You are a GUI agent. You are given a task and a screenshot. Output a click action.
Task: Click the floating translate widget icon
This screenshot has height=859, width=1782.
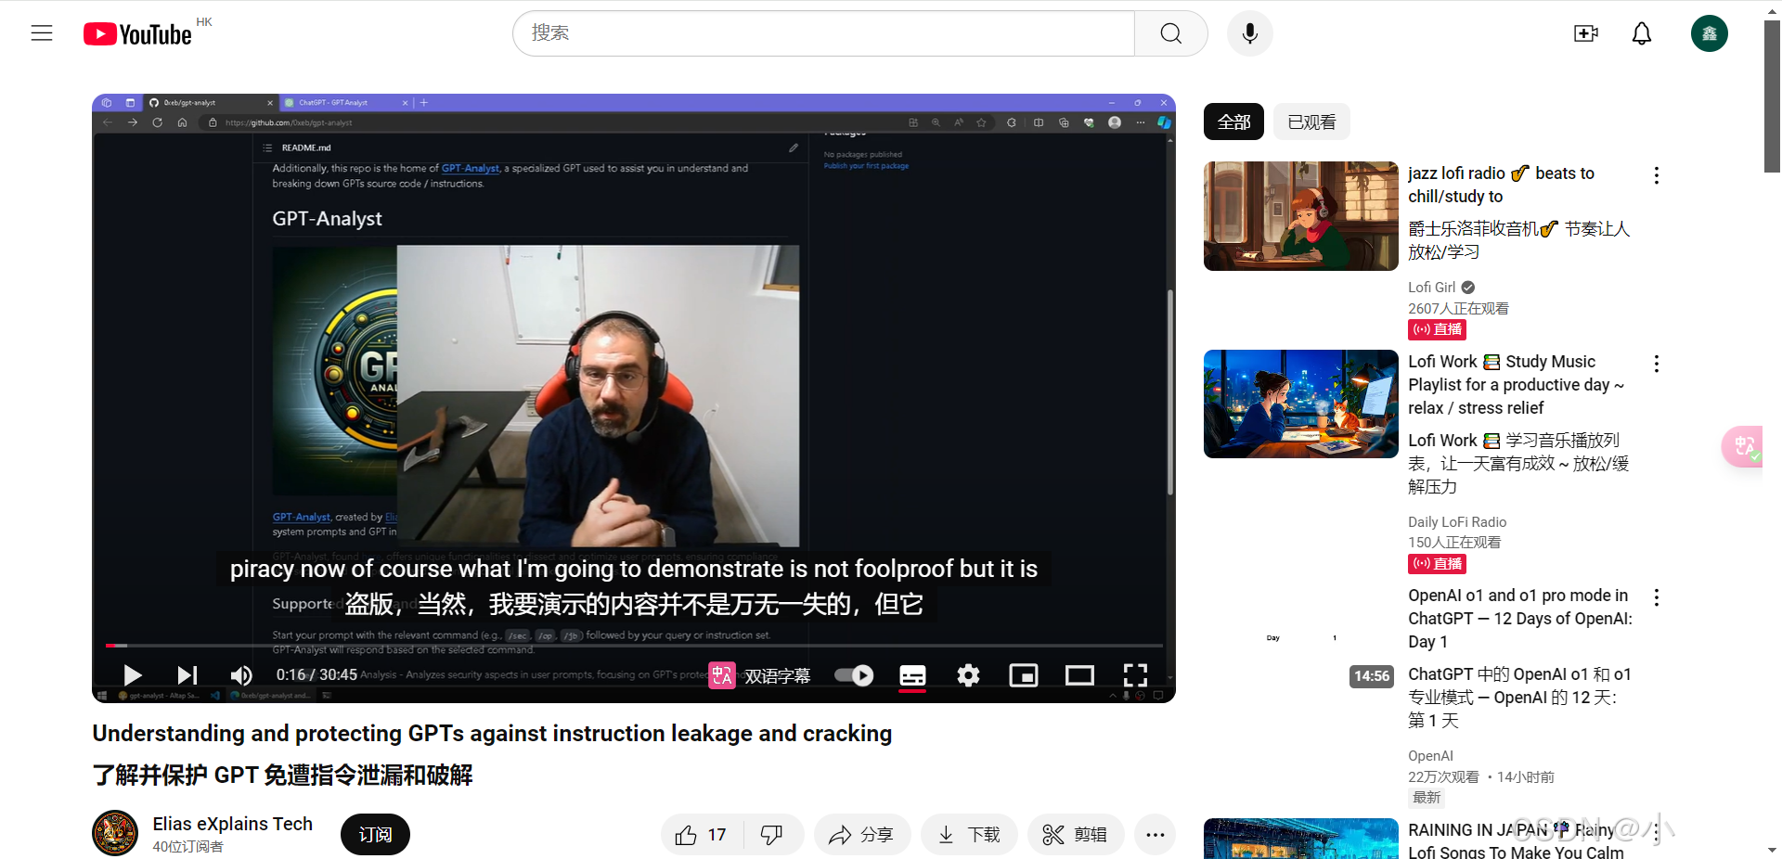click(x=1744, y=446)
